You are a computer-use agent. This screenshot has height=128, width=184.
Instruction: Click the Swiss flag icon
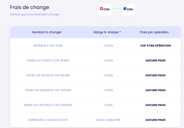(101, 9)
